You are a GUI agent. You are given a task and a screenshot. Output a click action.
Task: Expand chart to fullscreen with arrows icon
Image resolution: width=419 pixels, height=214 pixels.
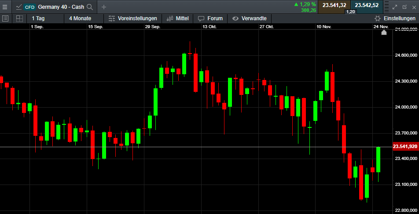[395, 7]
